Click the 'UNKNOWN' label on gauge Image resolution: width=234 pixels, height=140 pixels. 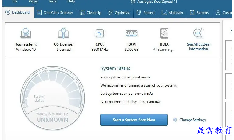coord(52,120)
